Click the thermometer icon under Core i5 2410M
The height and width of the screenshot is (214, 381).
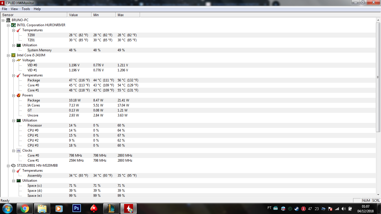(x=18, y=75)
